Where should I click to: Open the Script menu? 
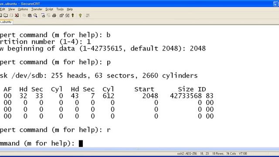49,9
